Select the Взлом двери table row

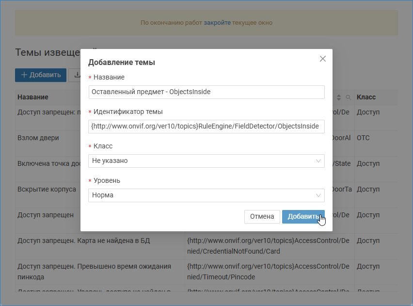[x=38, y=138]
